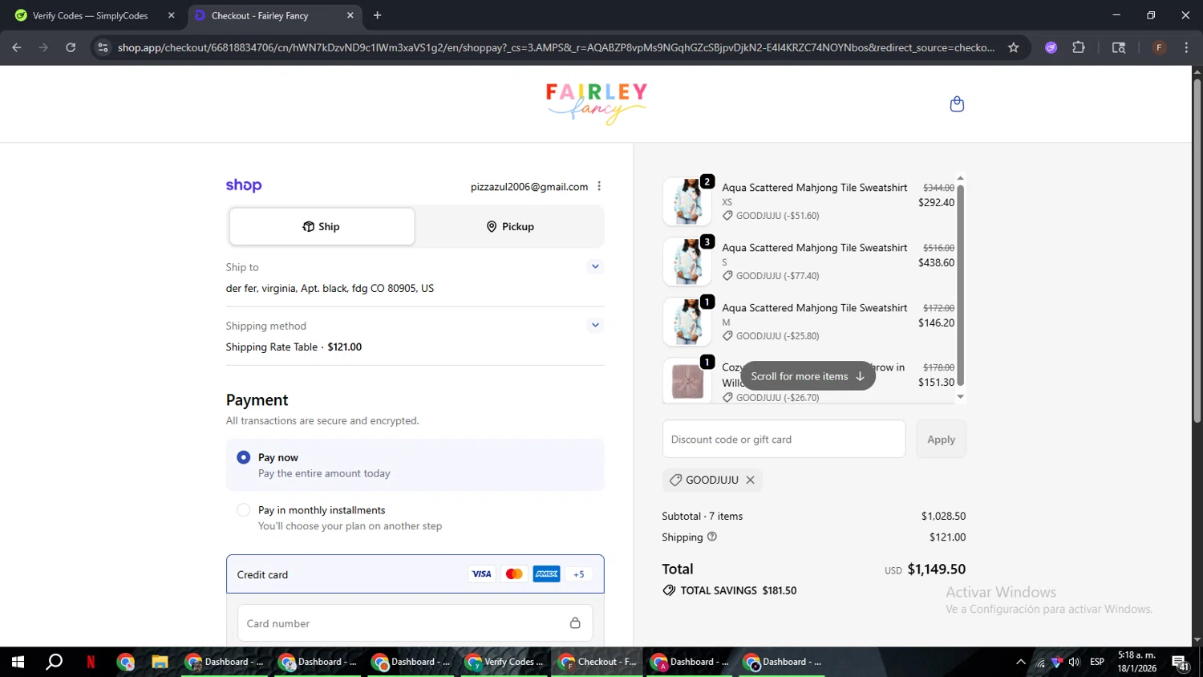Click the Shop Pay logo
The width and height of the screenshot is (1203, 677).
[244, 185]
